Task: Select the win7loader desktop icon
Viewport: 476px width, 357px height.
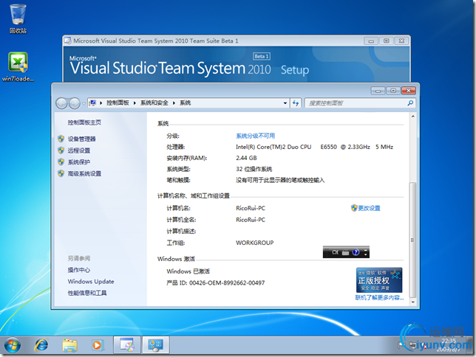Action: point(18,66)
